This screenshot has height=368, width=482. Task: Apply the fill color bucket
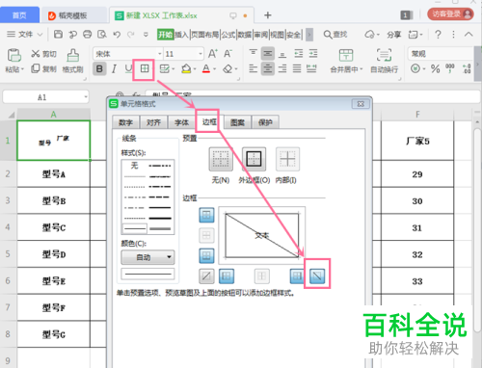(186, 68)
